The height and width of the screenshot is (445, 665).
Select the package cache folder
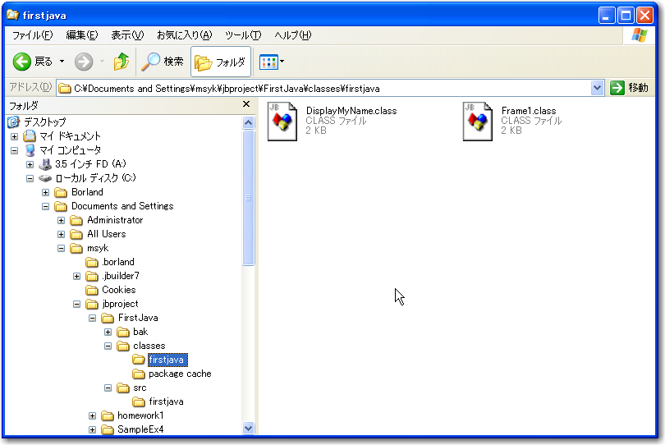(x=179, y=374)
